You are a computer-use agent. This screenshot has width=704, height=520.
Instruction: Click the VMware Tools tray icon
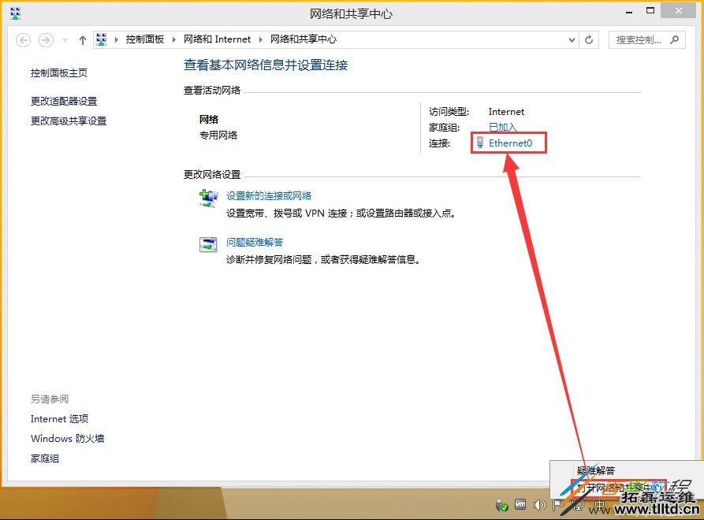pos(520,504)
